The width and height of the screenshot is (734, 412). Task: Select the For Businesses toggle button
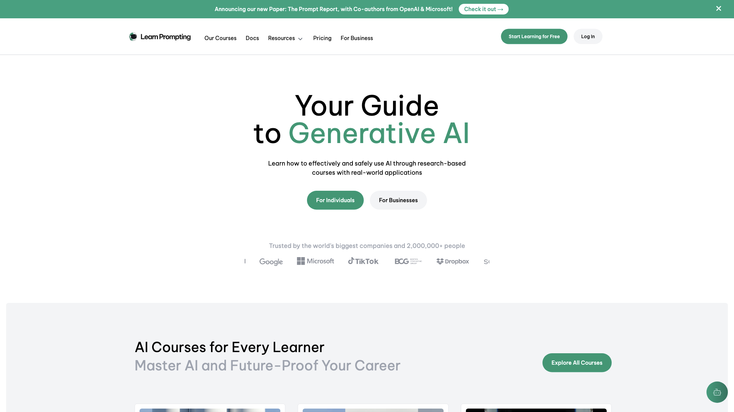click(x=398, y=200)
